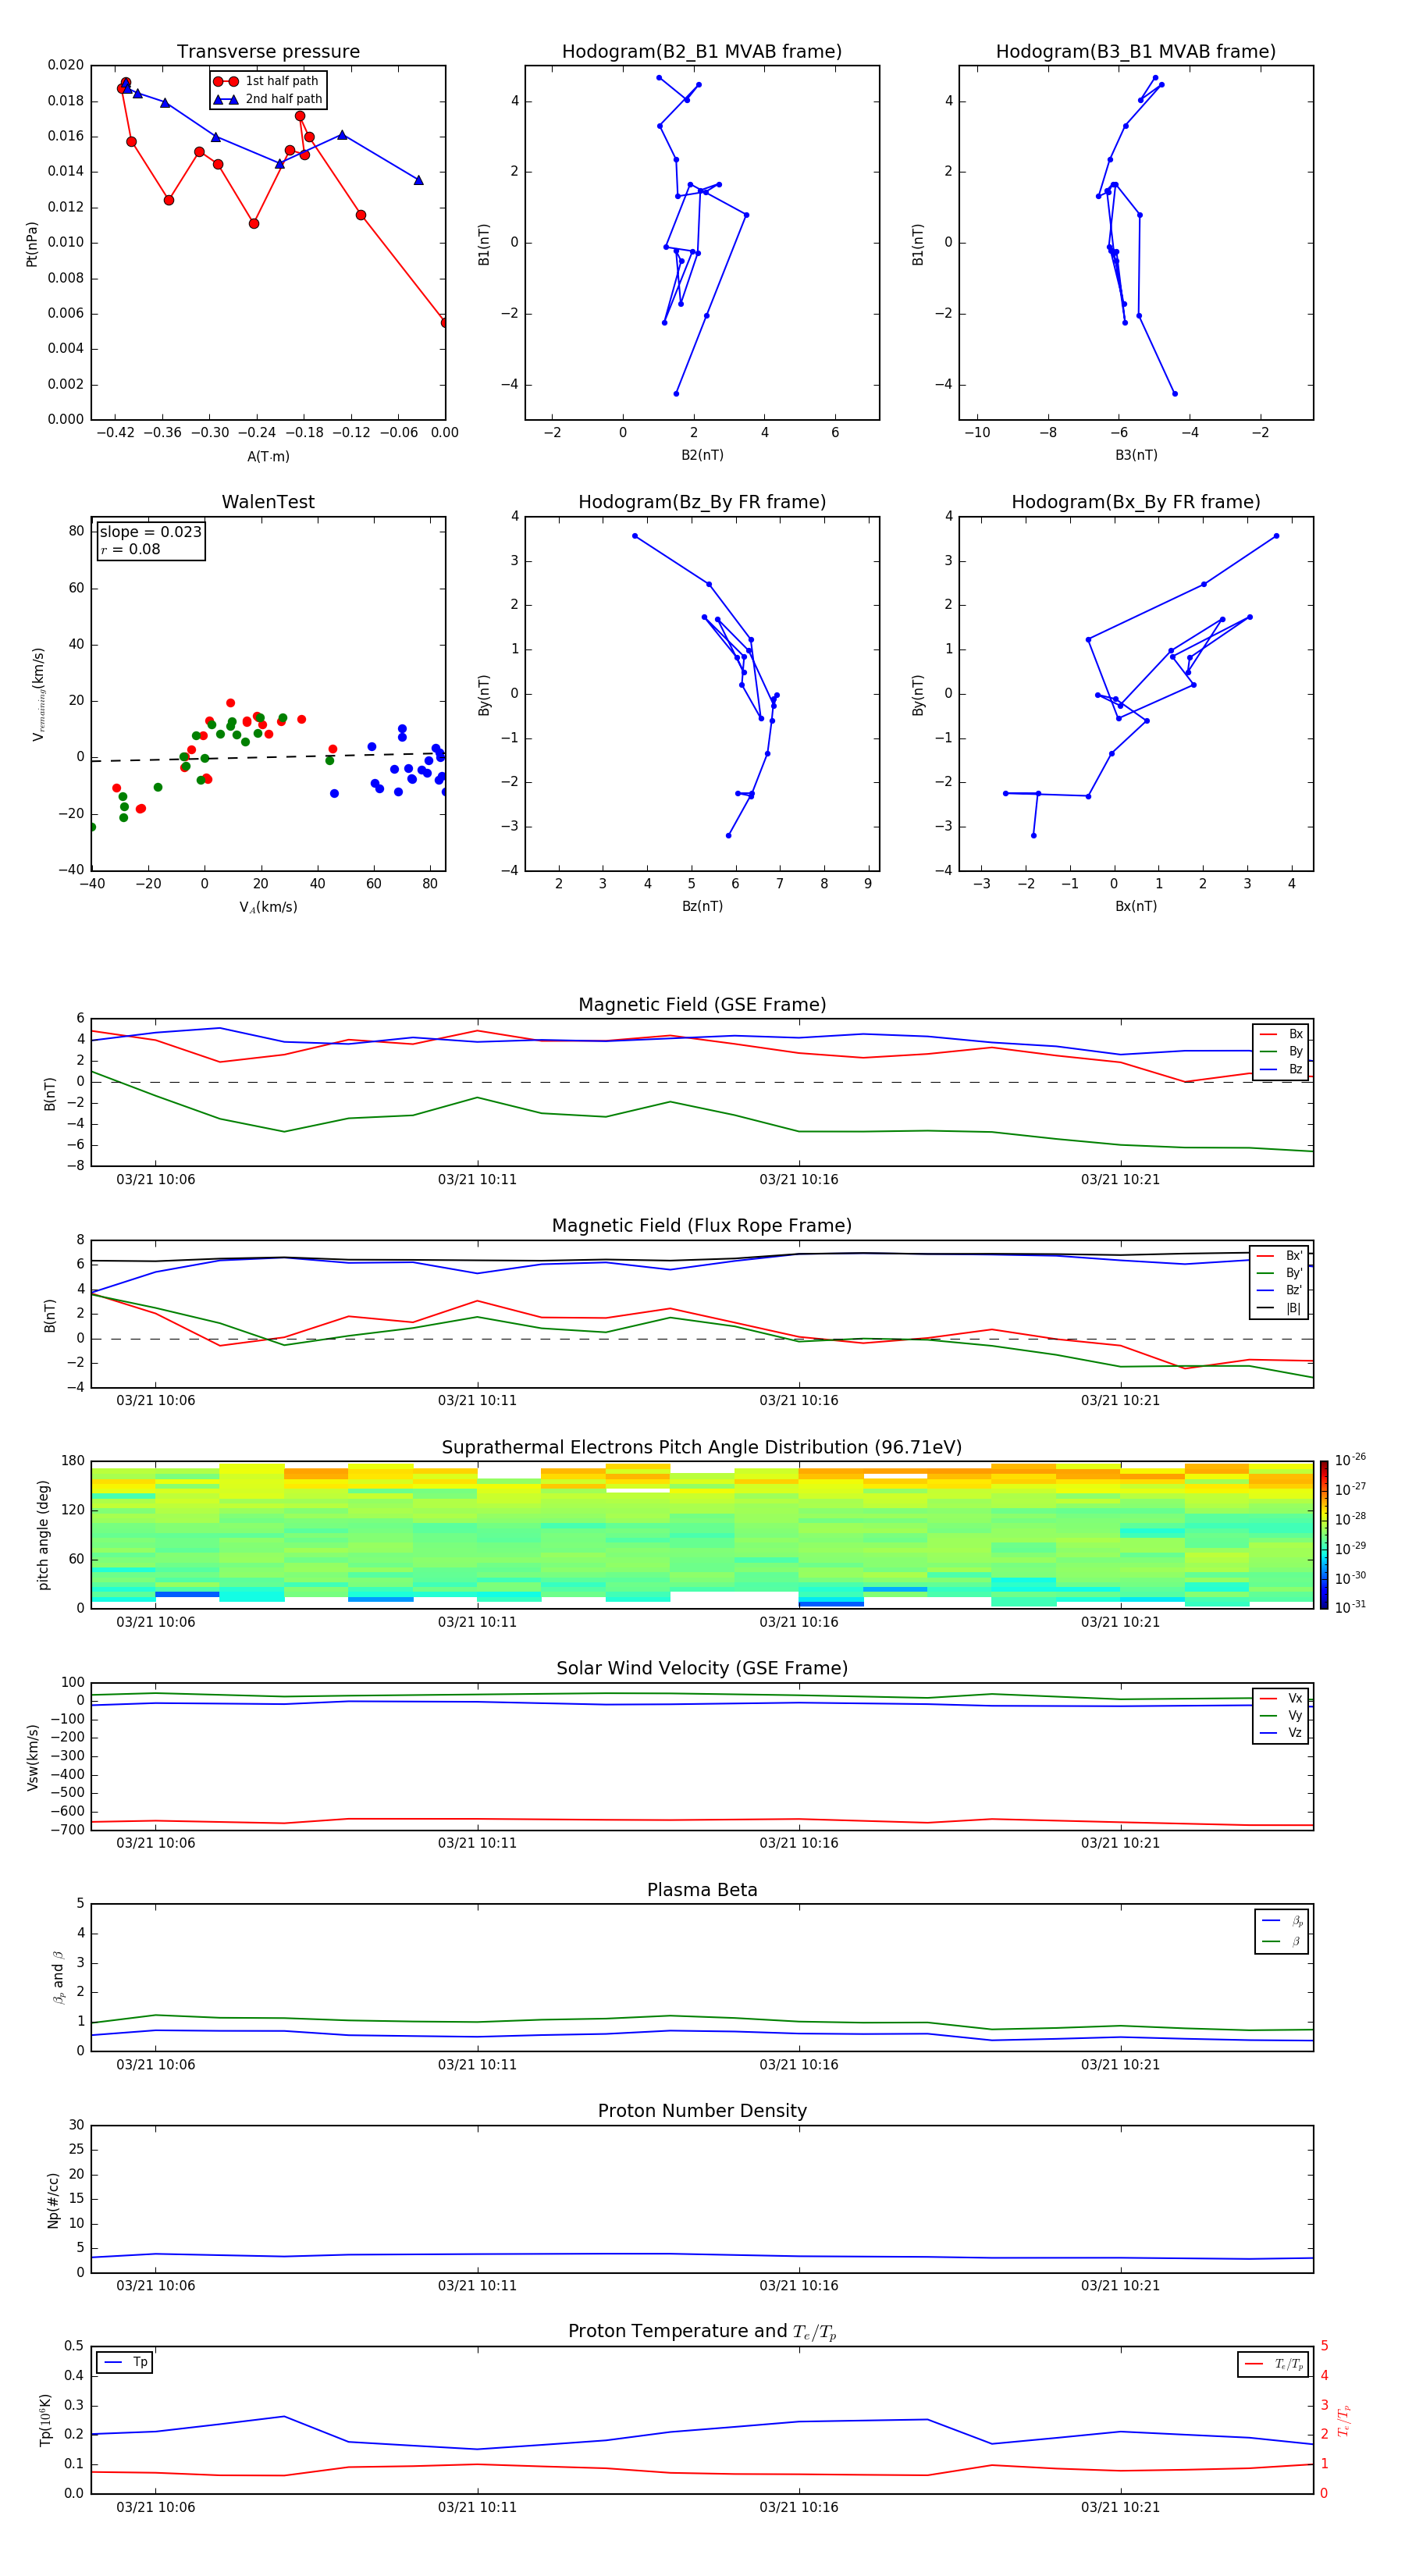Click the "Proton Temperature and Te/Tp" title
1405x2576 pixels.
coord(702,2332)
